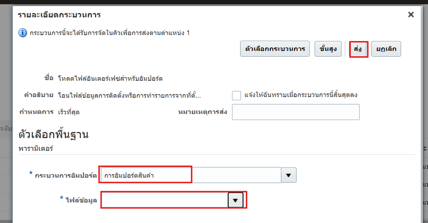The height and width of the screenshot is (223, 428).
Task: Enable the แจ้งให้ฉันทราบ notification checkbox
Action: [x=237, y=96]
